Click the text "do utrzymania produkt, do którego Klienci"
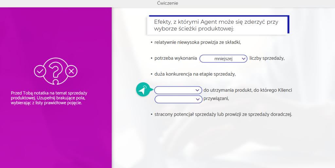This screenshot has width=335, height=168. click(248, 90)
